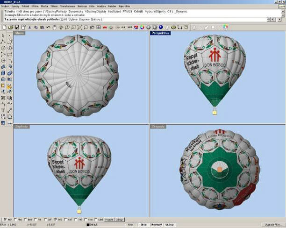The image size is (286, 228).
Task: Toggle the Krok status bar button
Action: 130,225
